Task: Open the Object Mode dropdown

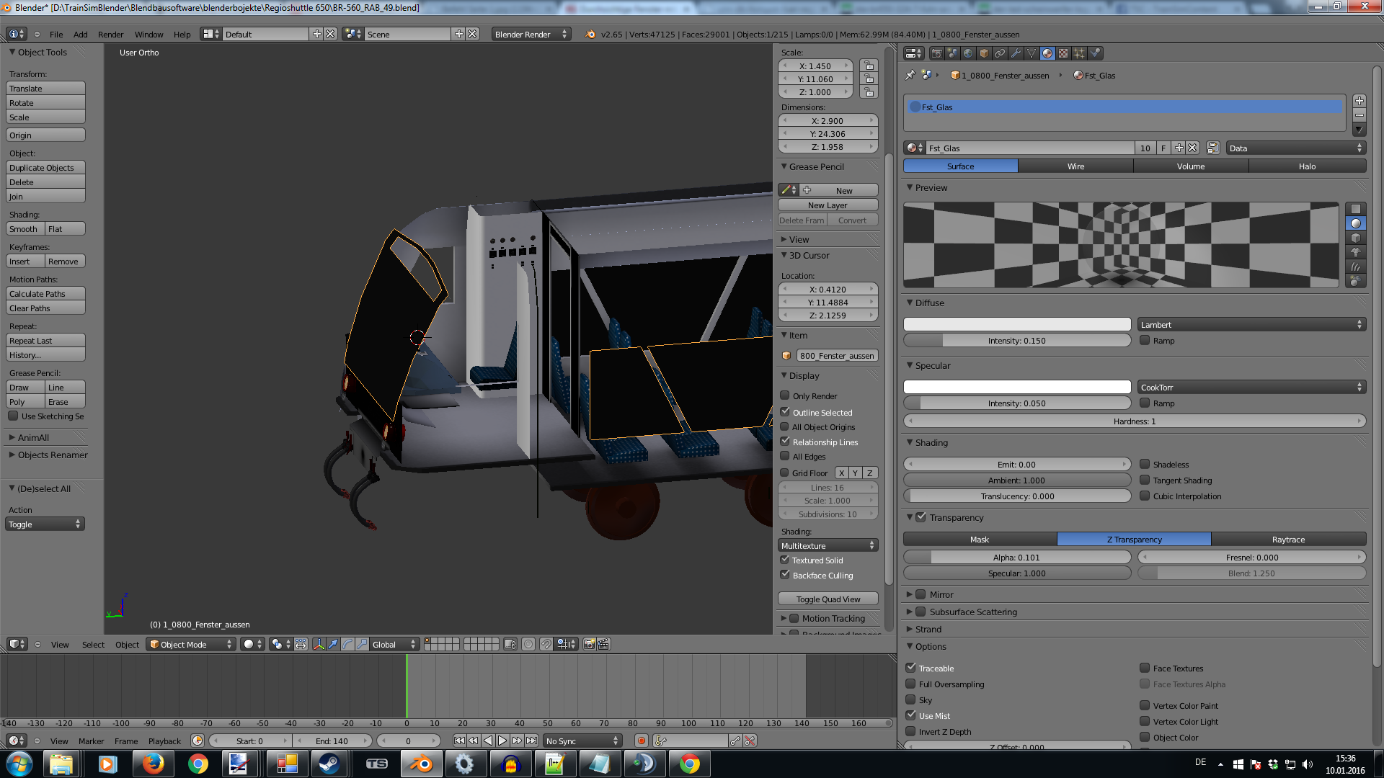Action: [191, 644]
